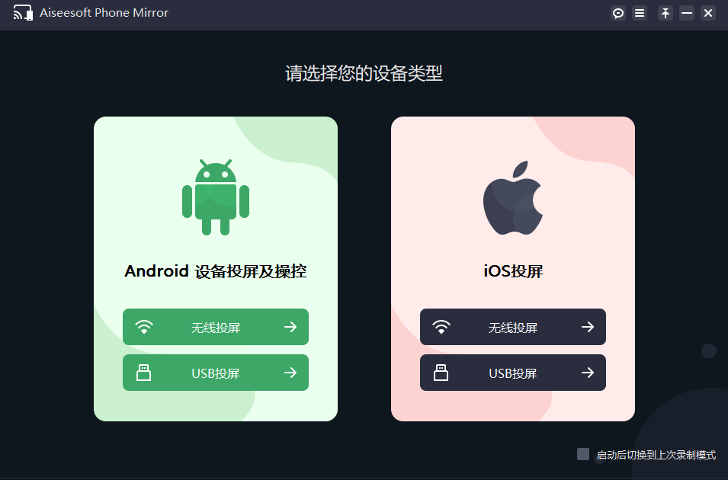Click USB plug icon on iOS button
Viewport: 728px width, 480px height.
[441, 373]
